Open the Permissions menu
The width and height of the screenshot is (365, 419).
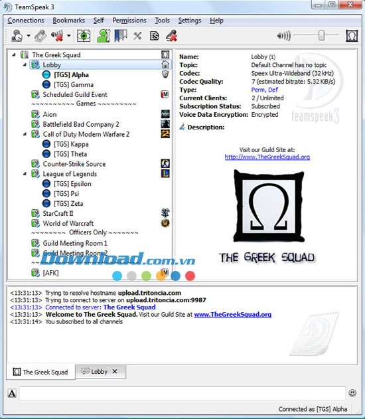coord(129,21)
